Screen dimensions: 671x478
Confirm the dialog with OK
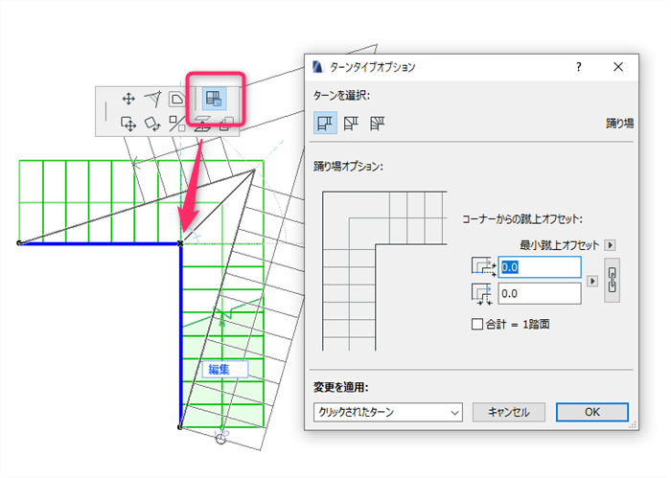tap(592, 412)
